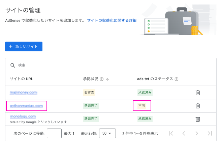
Task: Click 承認済み badge in the Site Kit row
Action: (x=145, y=119)
